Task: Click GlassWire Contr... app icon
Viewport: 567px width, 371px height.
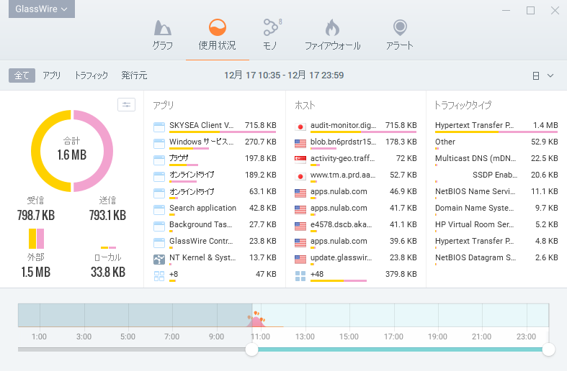Action: 159,243
